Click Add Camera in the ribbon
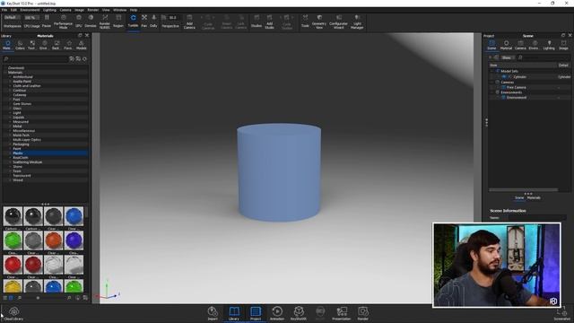This screenshot has width=574, height=323. [189, 22]
